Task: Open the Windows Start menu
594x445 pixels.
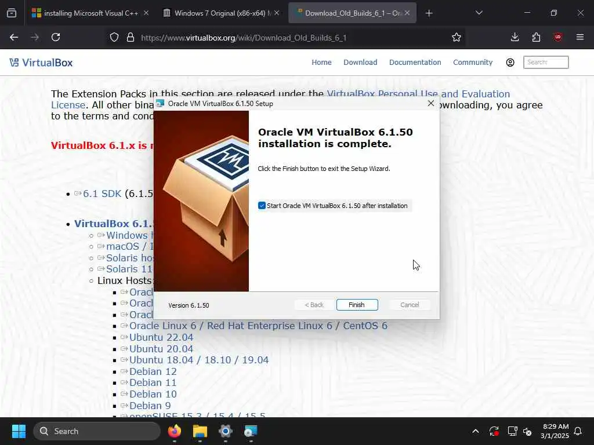Action: (19, 431)
